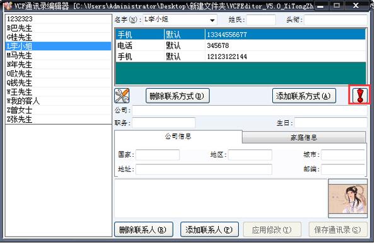This screenshot has height=243, width=375.
Task: Select contact G桂先生
Action: click(59, 37)
